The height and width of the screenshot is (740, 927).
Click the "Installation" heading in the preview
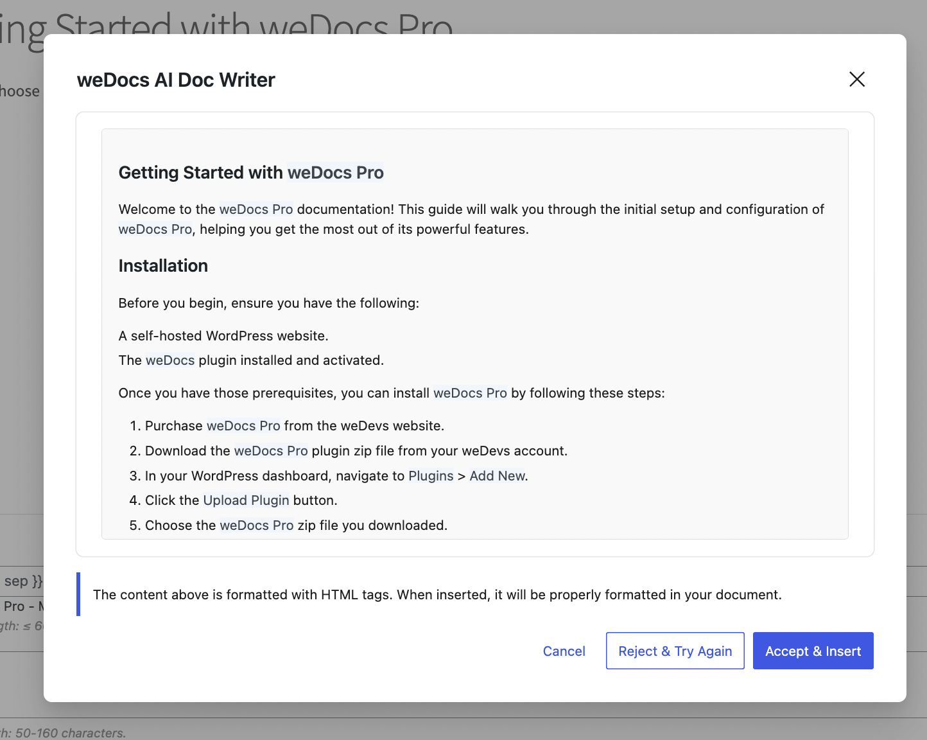[163, 266]
